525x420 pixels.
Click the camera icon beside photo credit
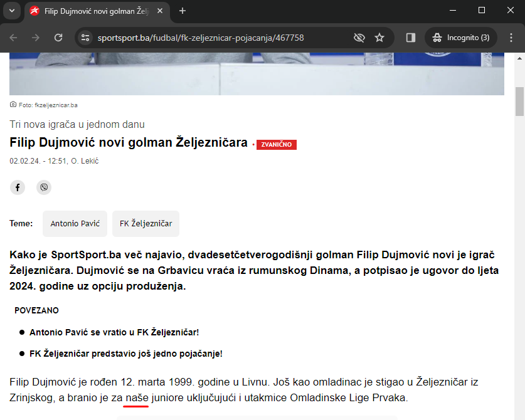13,105
